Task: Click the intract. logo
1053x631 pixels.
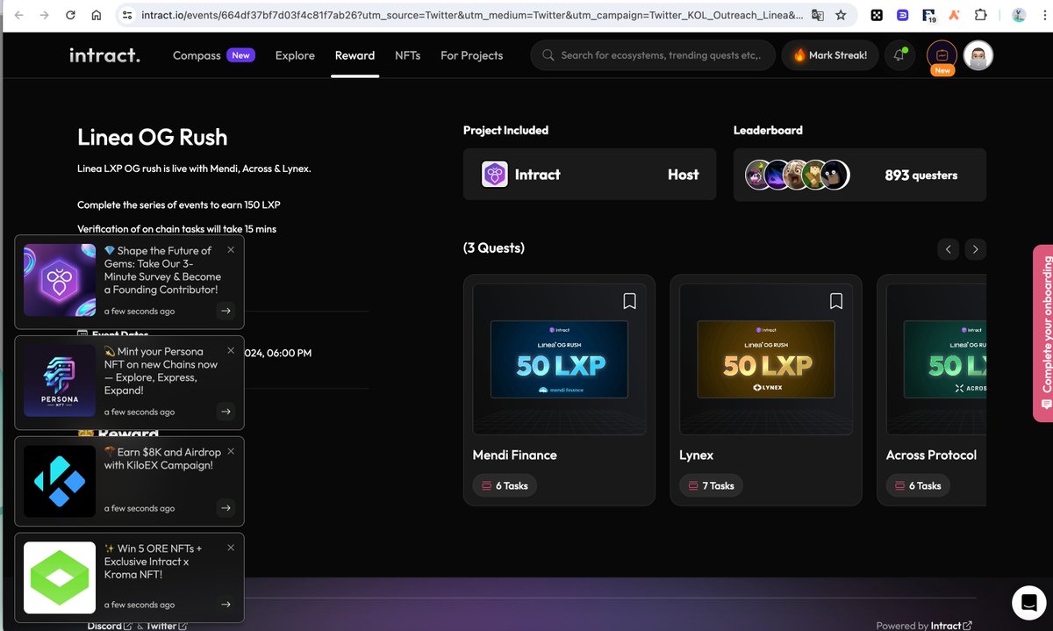Action: pos(104,55)
